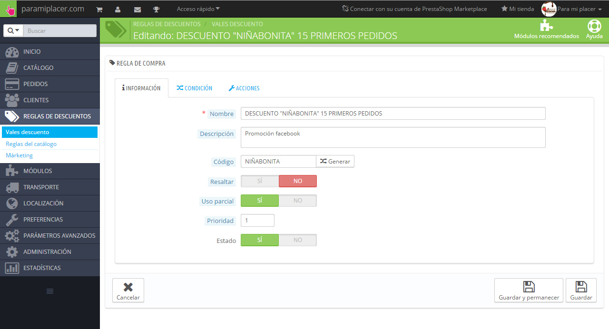The height and width of the screenshot is (329, 609).
Task: Click the Clientes people icon
Action: pyautogui.click(x=12, y=100)
